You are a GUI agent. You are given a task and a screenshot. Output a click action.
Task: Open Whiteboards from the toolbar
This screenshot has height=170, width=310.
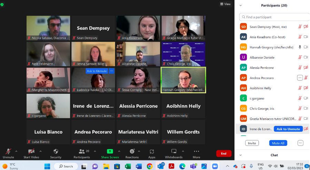tap(174, 151)
